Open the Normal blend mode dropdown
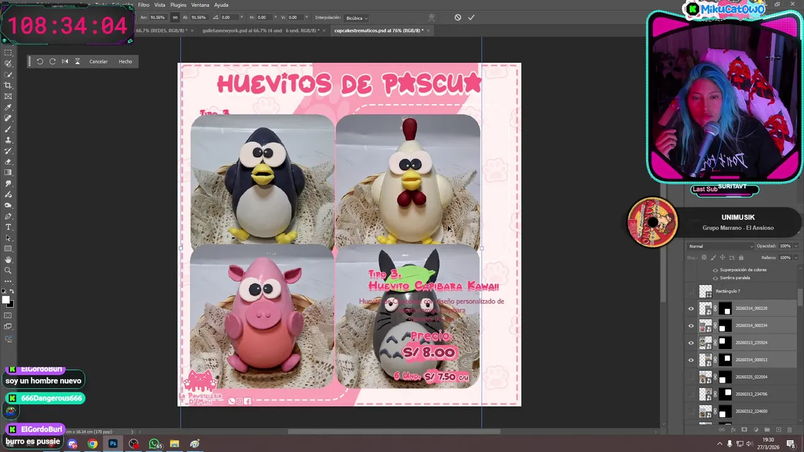This screenshot has width=804, height=452. (x=720, y=246)
